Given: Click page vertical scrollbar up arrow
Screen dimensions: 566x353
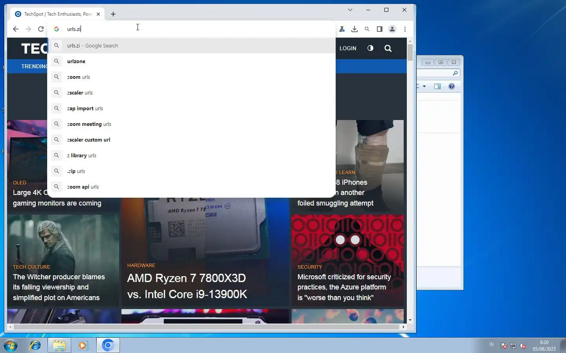Looking at the screenshot, I should [x=410, y=41].
